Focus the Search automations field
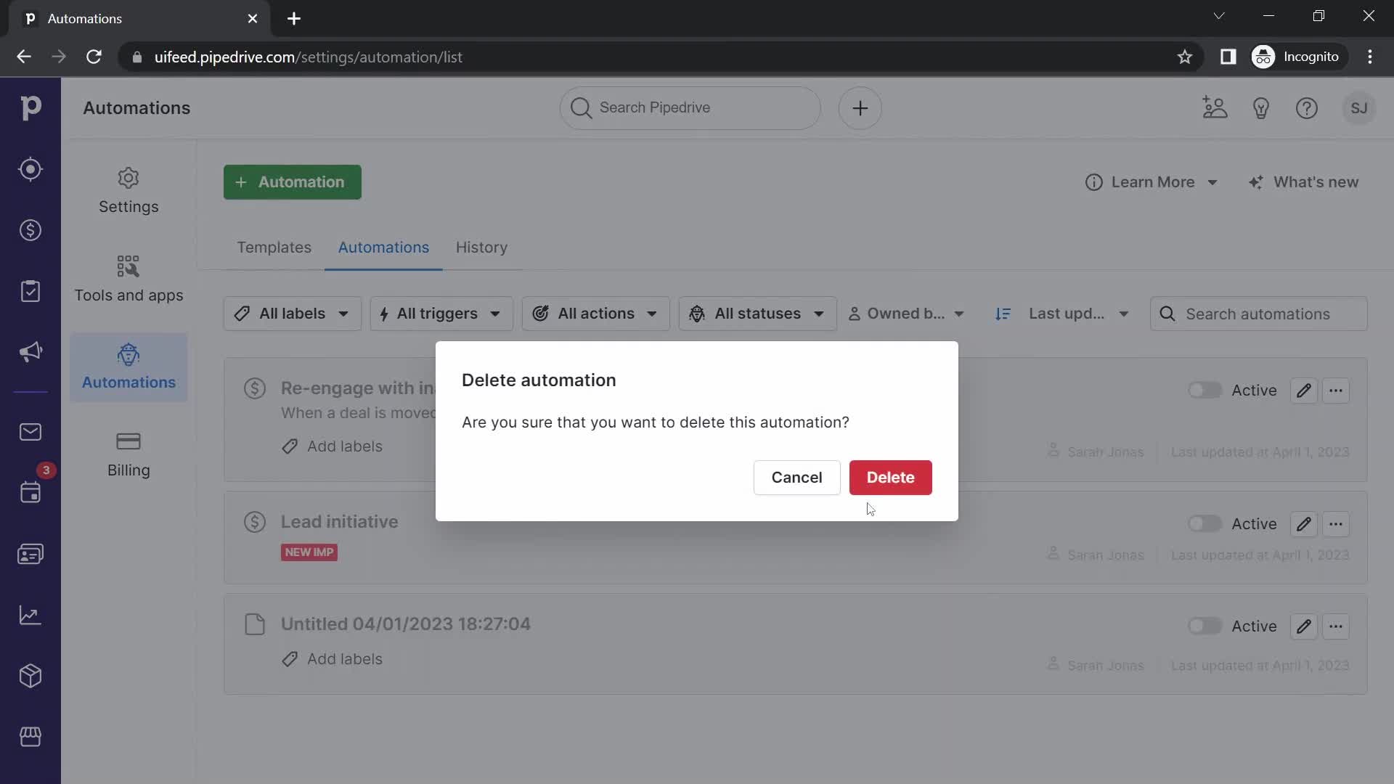The height and width of the screenshot is (784, 1394). point(1258,314)
